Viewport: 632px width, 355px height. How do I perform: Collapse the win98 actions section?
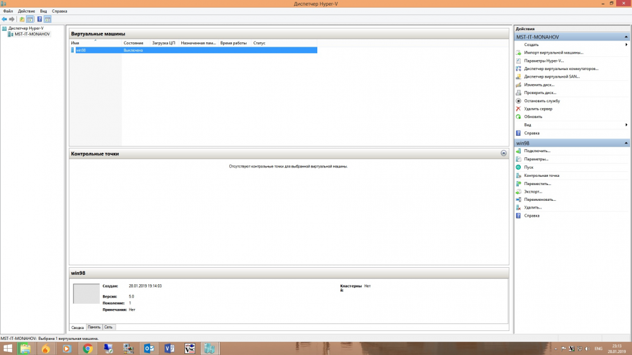tap(626, 143)
